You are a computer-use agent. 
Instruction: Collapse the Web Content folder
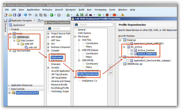(14, 41)
